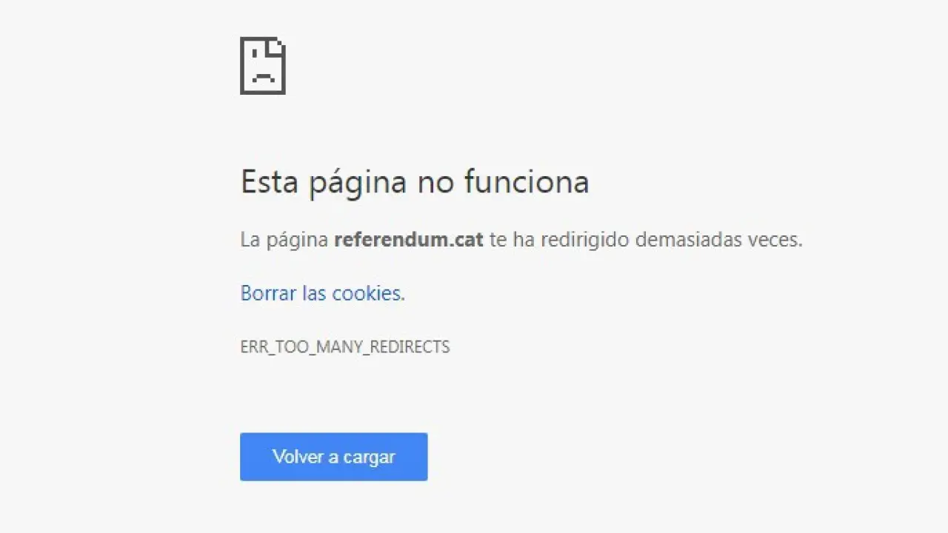Open the Borrar las cookies link

[322, 293]
